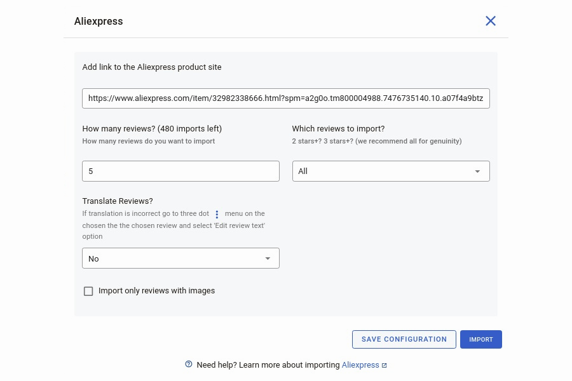572x381 pixels.
Task: Click the 'How many reviews?' label
Action: [x=152, y=128]
